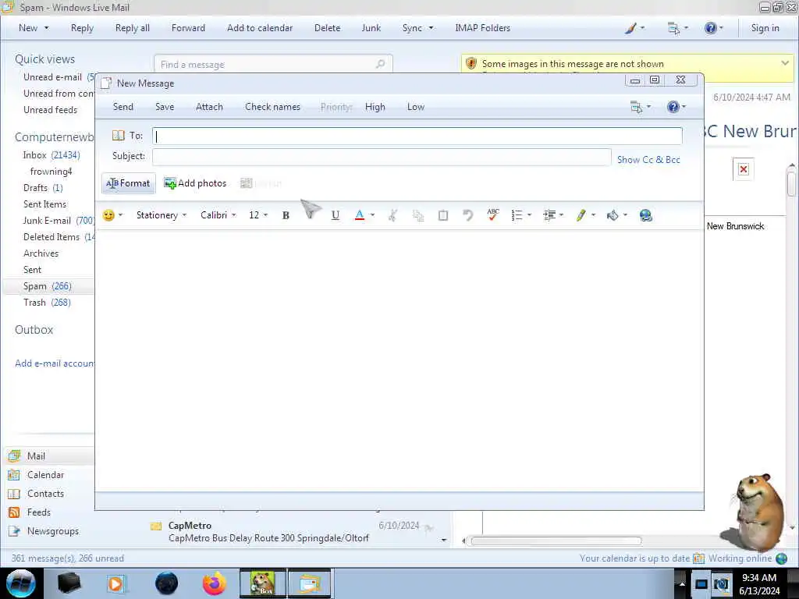Set priority to Low
The image size is (799, 599).
(416, 107)
